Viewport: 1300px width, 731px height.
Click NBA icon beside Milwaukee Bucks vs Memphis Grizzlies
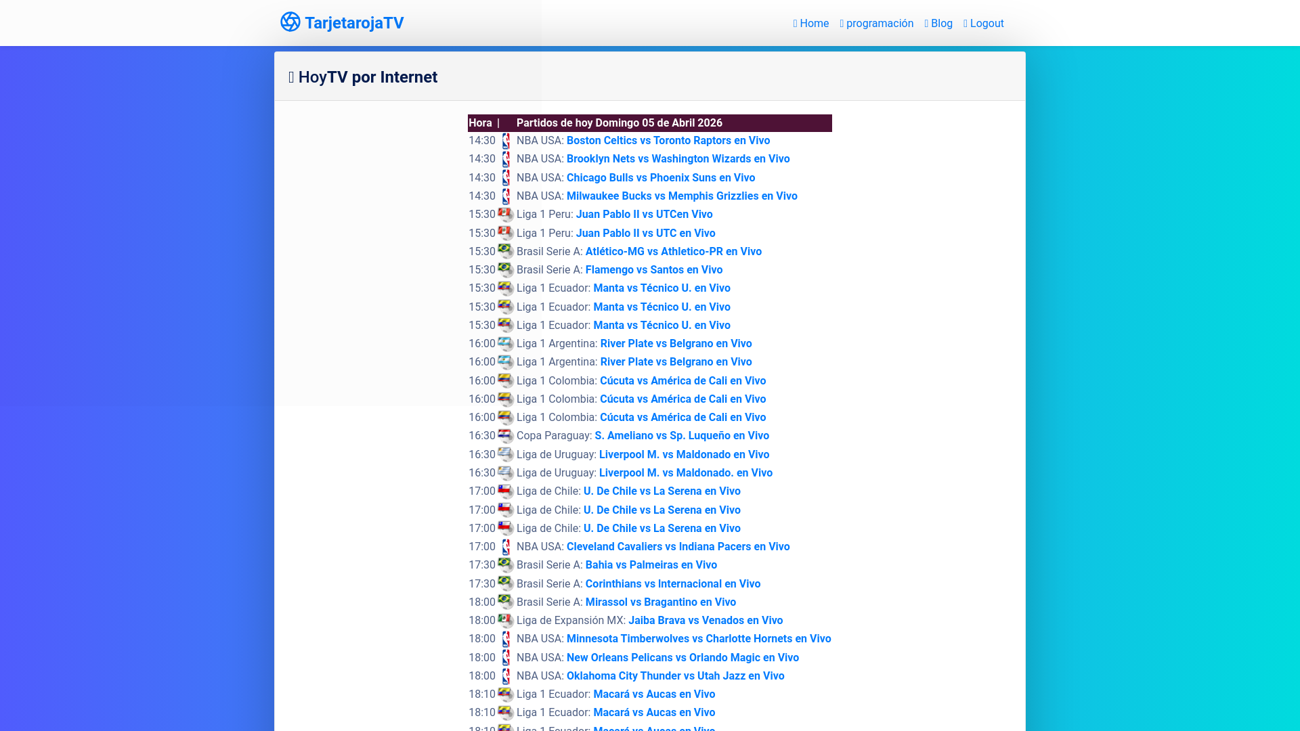[x=506, y=196]
